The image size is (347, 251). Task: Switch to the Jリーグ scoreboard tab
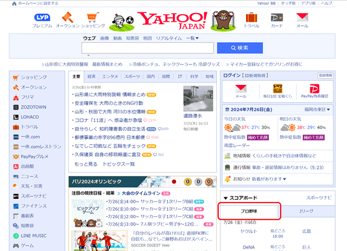click(x=307, y=211)
